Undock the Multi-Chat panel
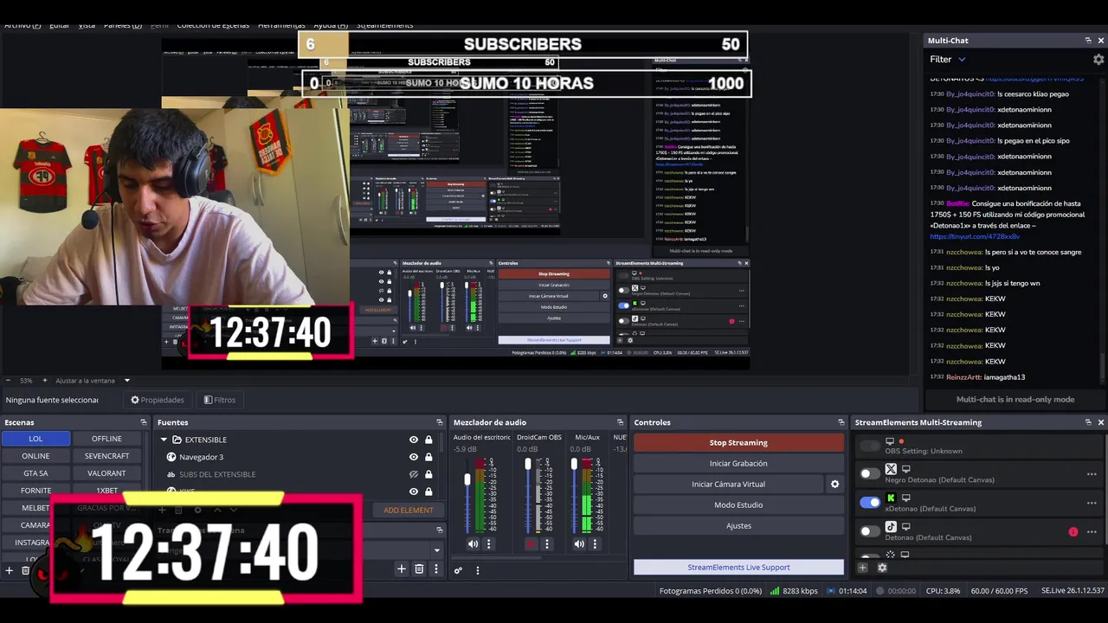The width and height of the screenshot is (1108, 623). [1088, 41]
